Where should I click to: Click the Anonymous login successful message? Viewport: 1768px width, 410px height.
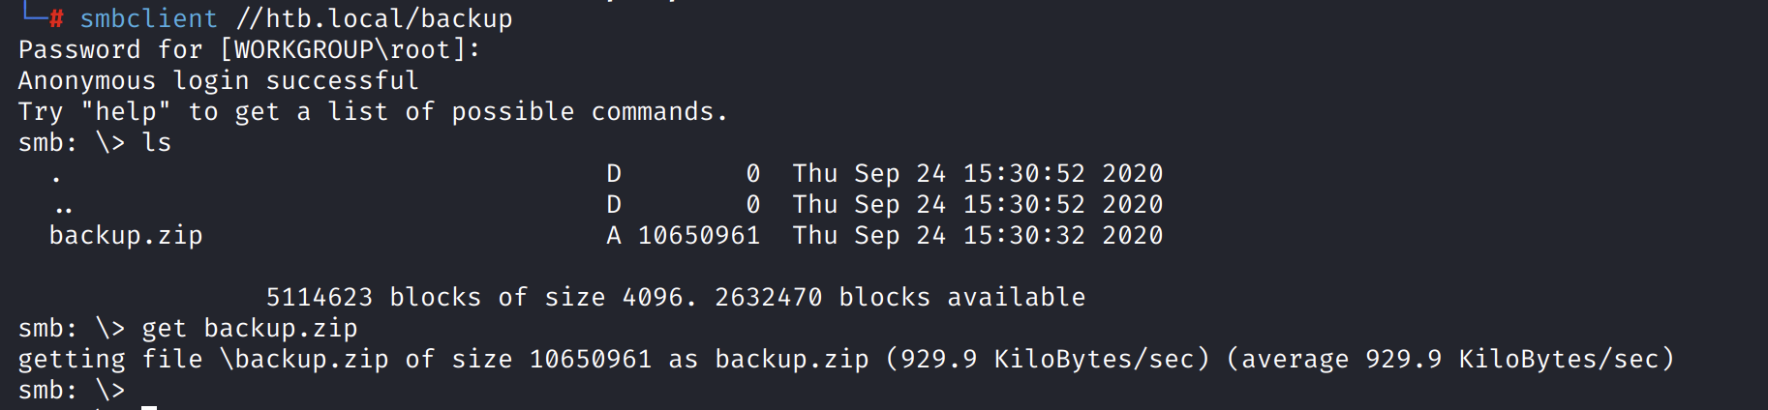218,80
